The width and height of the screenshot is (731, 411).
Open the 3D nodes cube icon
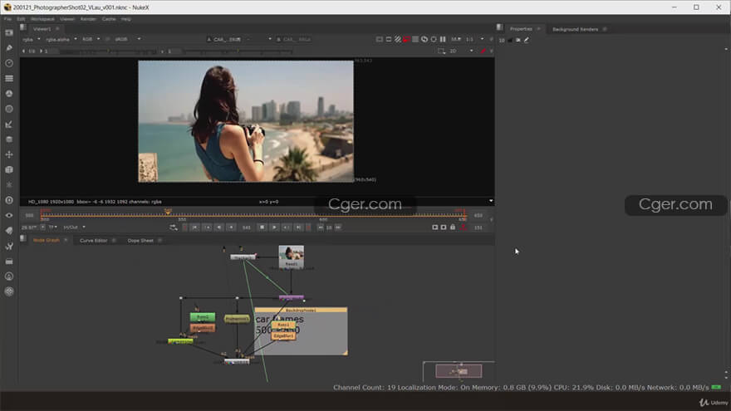9,169
